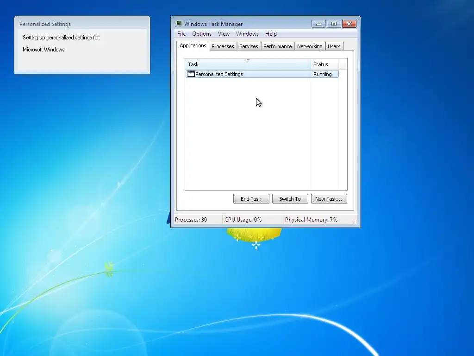Image resolution: width=474 pixels, height=356 pixels.
Task: Select the Applications tab
Action: (x=193, y=46)
